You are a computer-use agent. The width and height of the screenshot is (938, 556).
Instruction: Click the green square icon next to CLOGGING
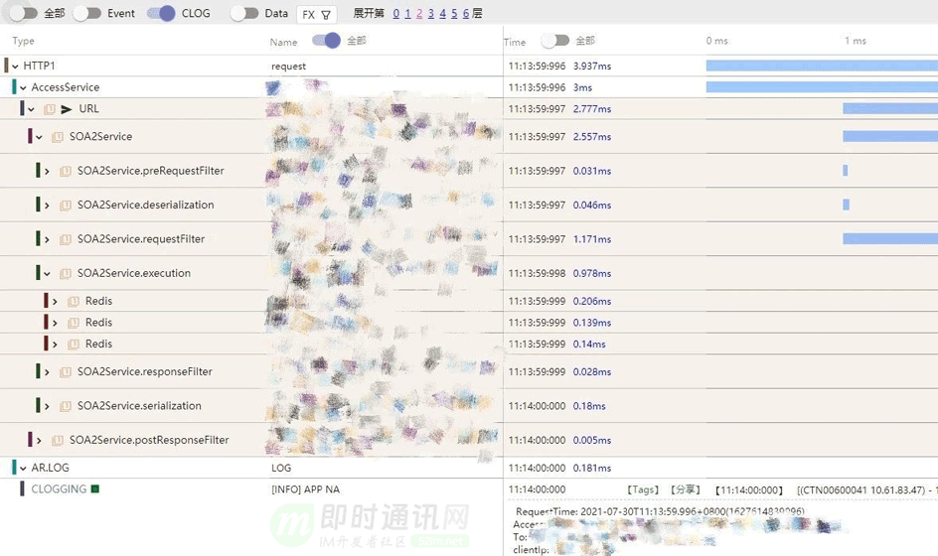coord(94,489)
